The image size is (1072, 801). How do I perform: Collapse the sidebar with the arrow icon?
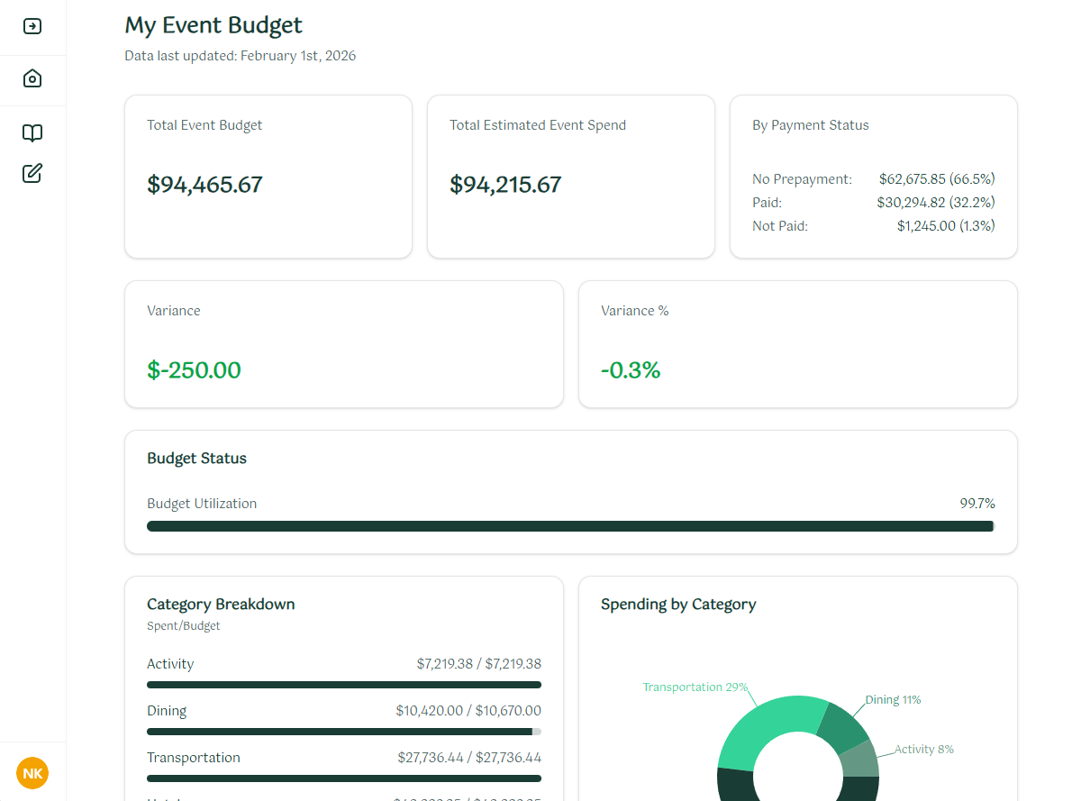pos(32,27)
